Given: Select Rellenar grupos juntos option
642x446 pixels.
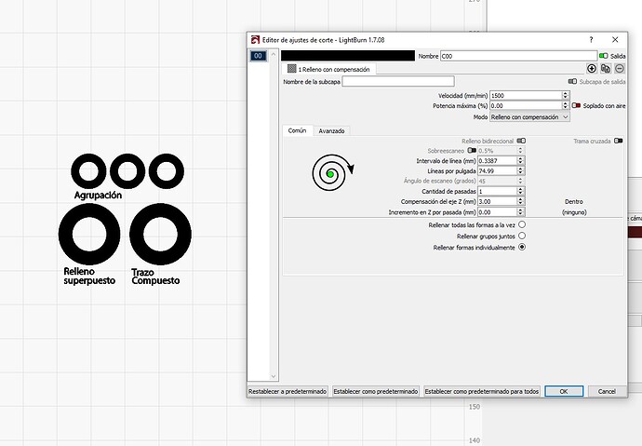Looking at the screenshot, I should [x=522, y=236].
